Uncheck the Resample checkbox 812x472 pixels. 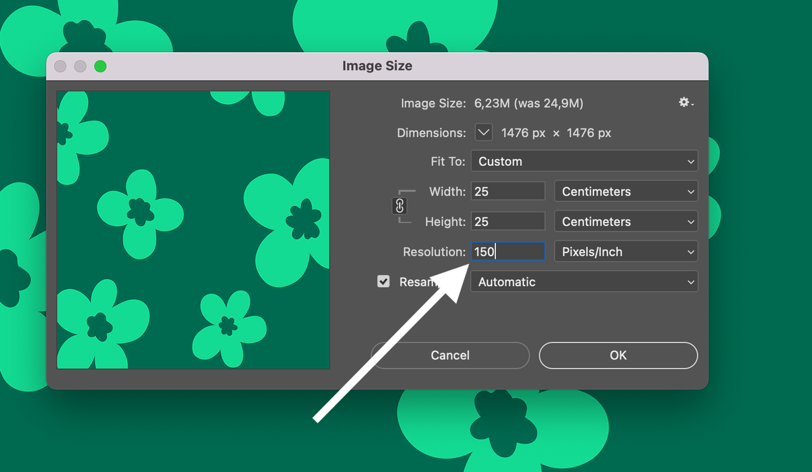coord(384,282)
